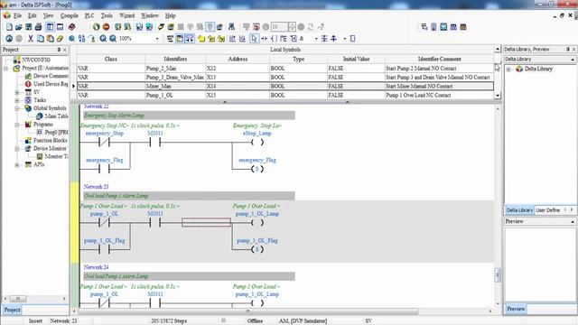This screenshot has width=578, height=325.
Task: Click the Zoom In magnifier icon
Action: pos(103,38)
